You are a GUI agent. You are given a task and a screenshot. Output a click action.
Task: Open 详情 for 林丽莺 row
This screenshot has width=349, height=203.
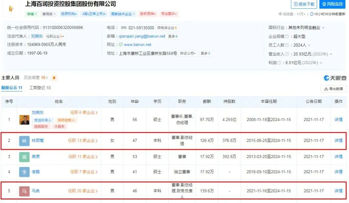(x=338, y=140)
